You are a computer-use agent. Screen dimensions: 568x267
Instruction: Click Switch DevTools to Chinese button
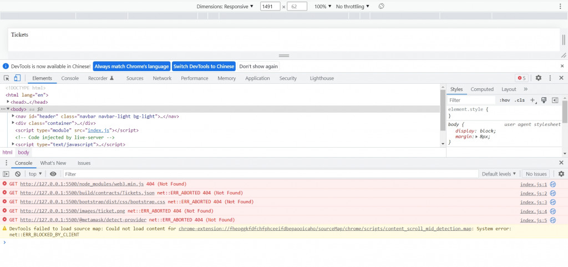(x=204, y=66)
